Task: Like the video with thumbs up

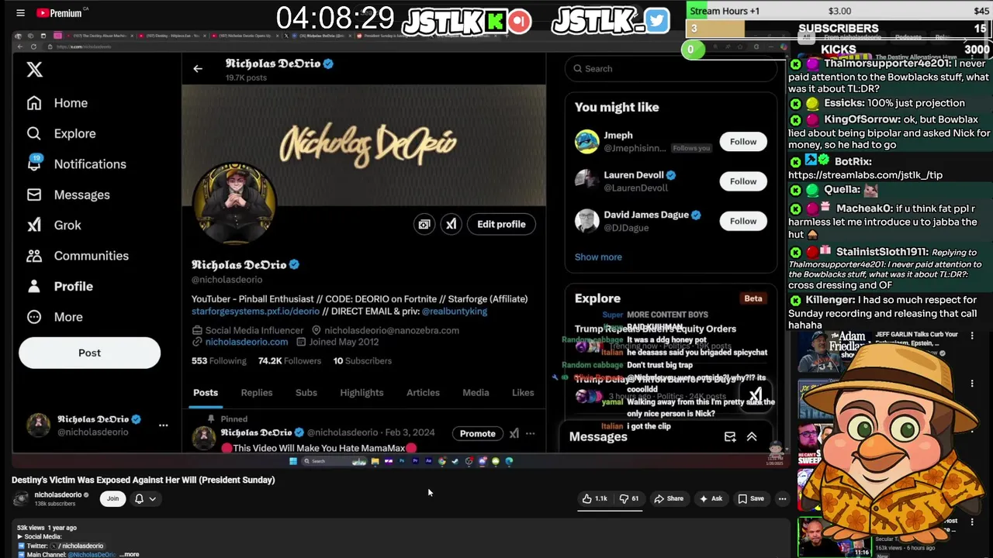Action: point(595,499)
